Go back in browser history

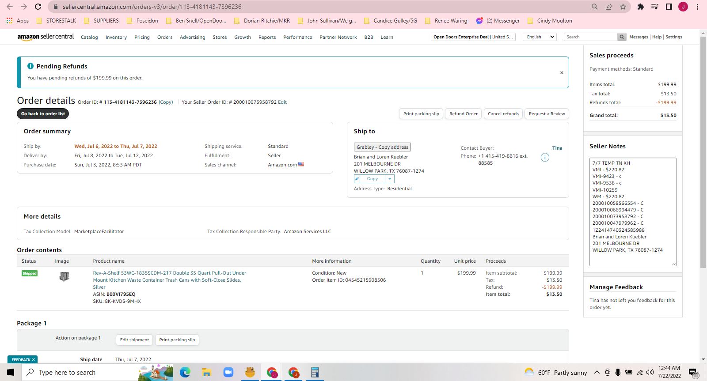point(10,7)
